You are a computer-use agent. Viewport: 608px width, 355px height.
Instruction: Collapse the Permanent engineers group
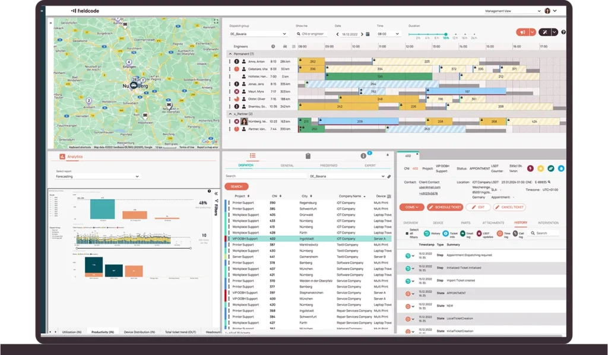[230, 54]
